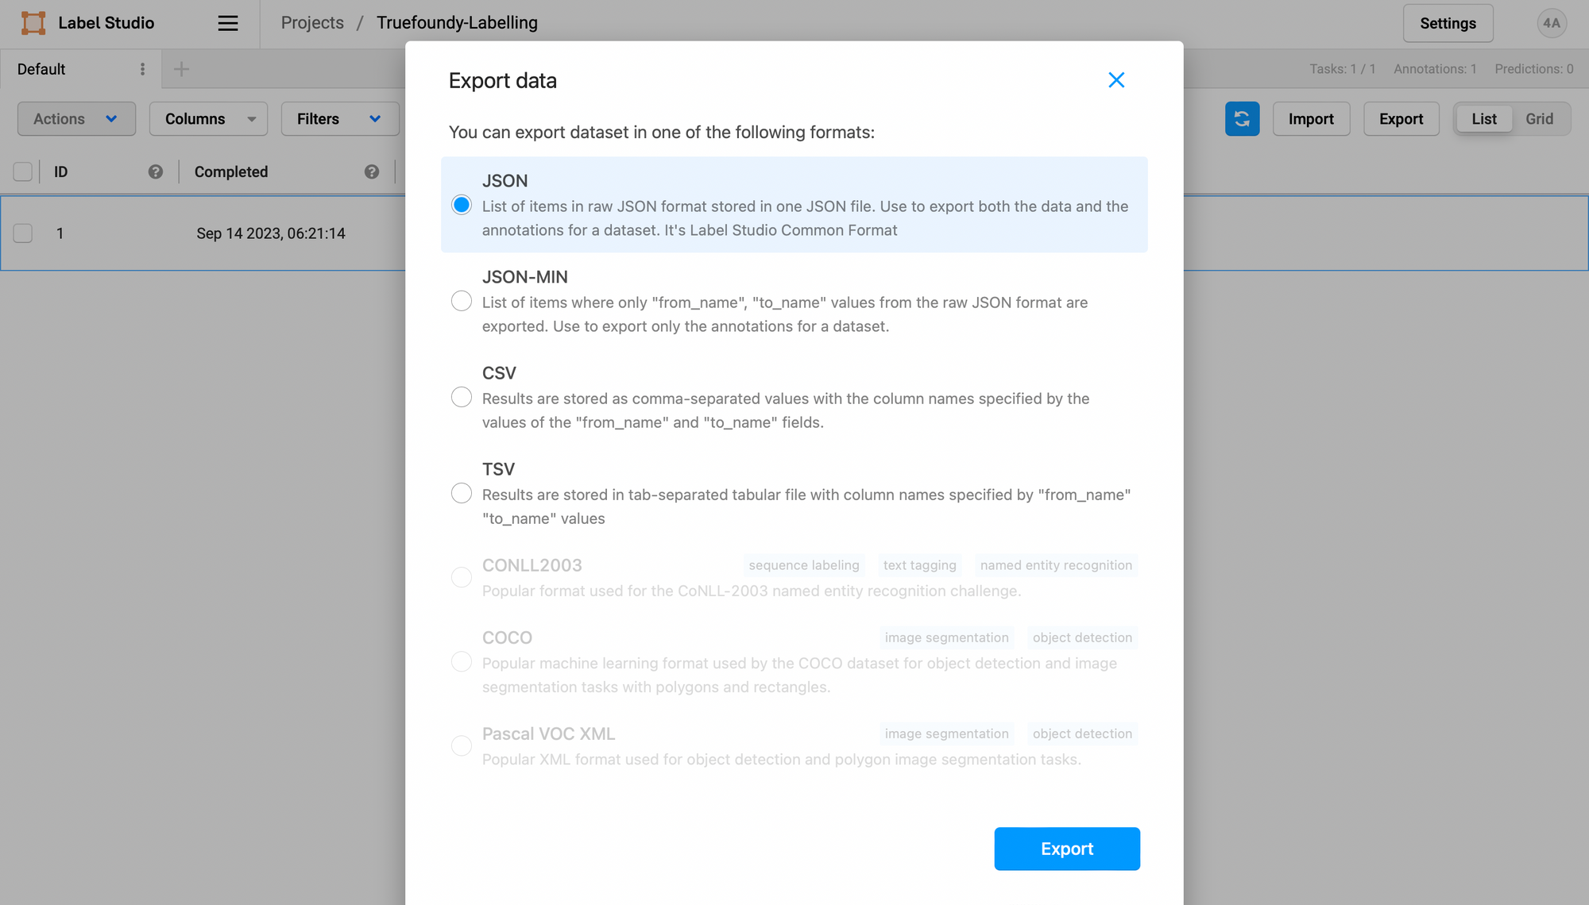Click the help icon beside Completed column
The width and height of the screenshot is (1589, 905).
coord(372,172)
